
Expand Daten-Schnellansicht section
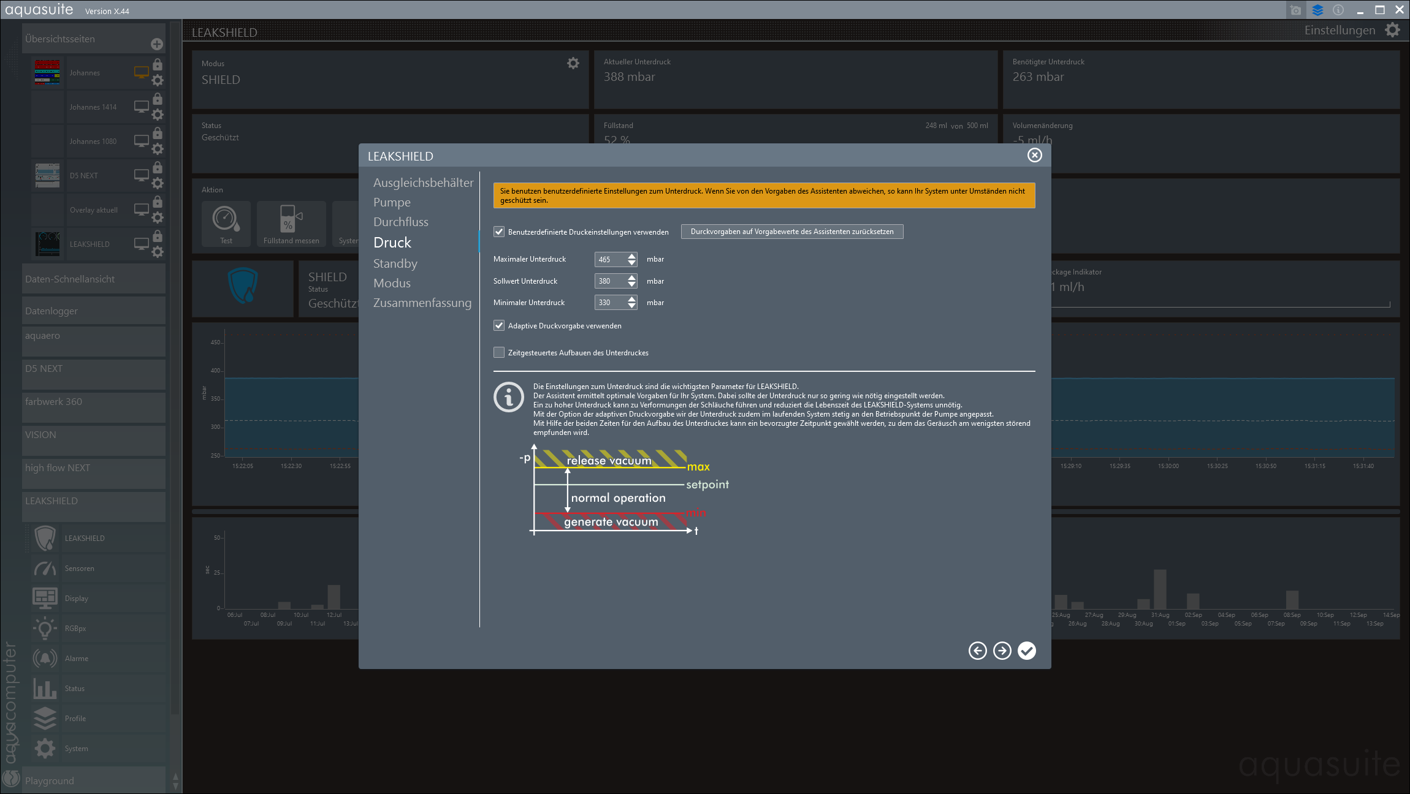(94, 279)
